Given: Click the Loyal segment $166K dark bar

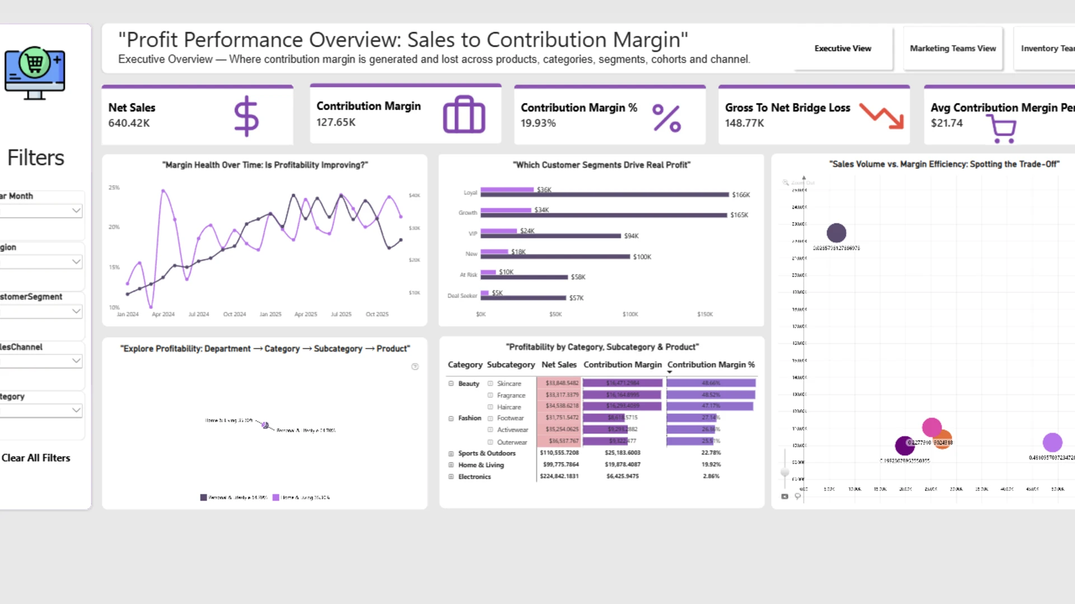Looking at the screenshot, I should click(605, 195).
